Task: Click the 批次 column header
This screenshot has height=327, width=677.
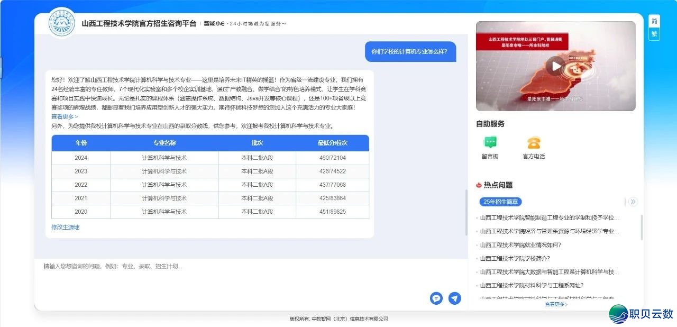Action: coord(257,143)
